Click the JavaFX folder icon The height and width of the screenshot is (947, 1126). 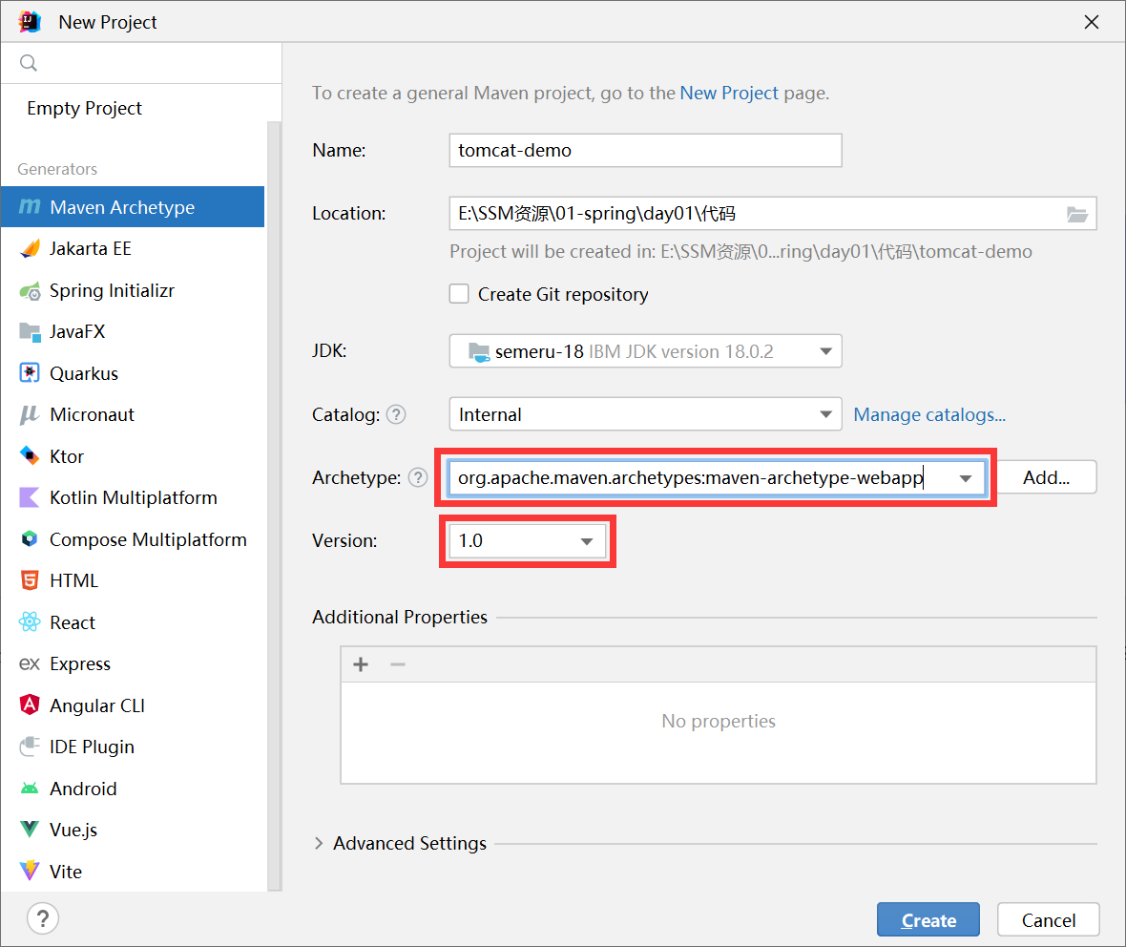tap(30, 332)
